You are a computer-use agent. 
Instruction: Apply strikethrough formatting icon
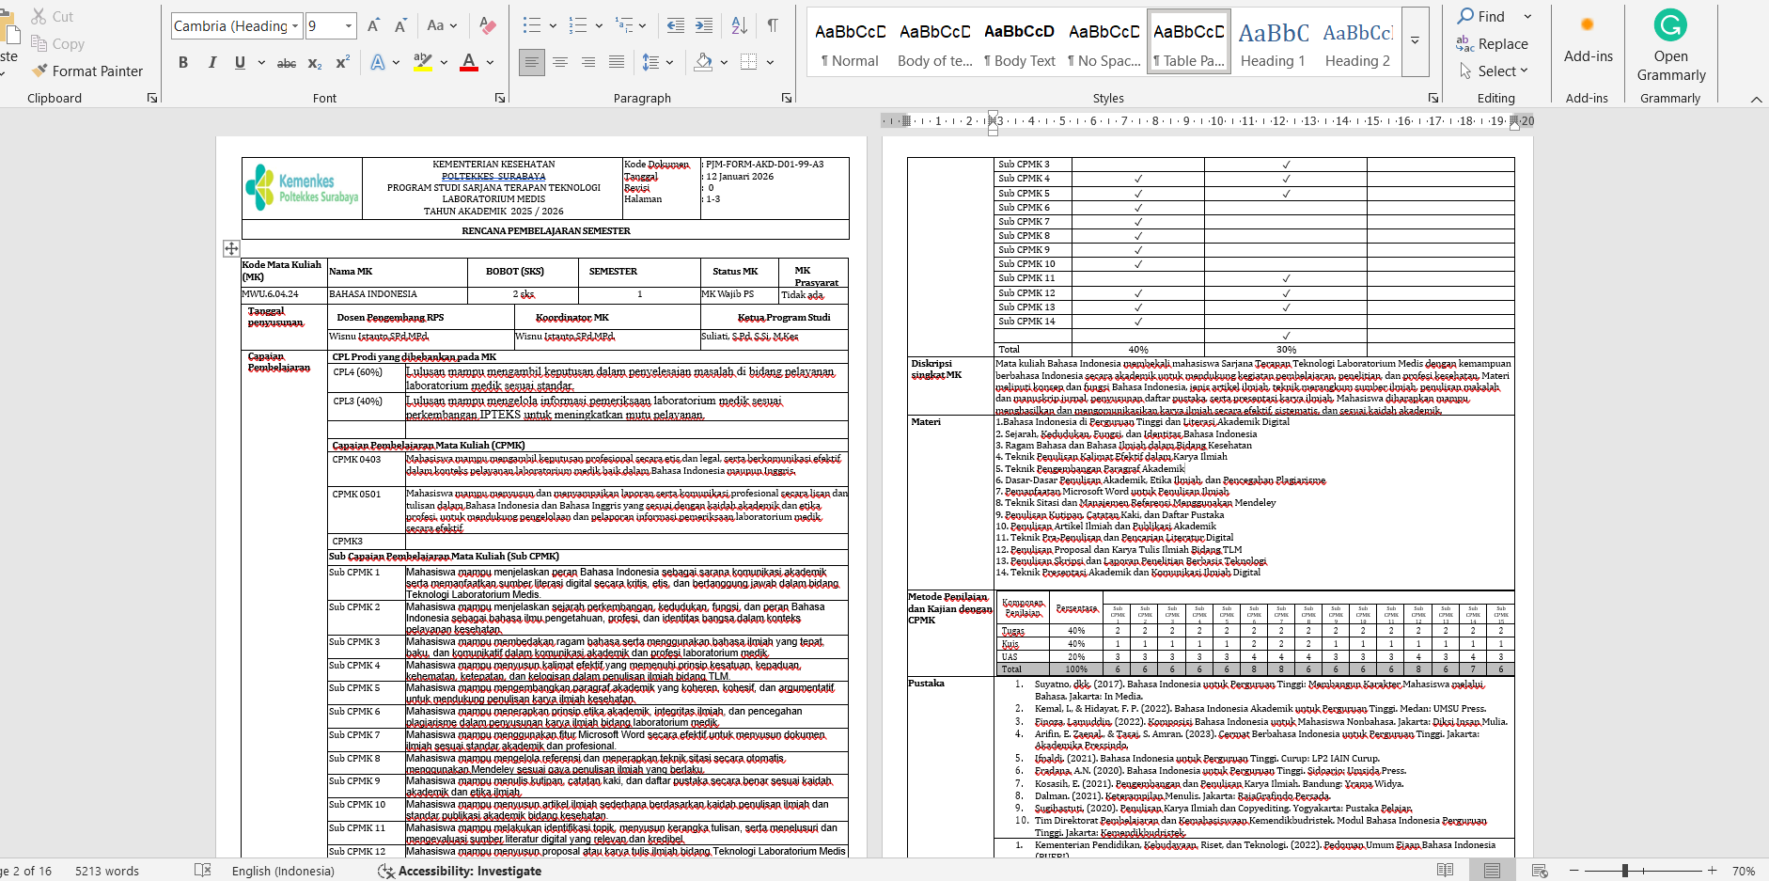[287, 63]
